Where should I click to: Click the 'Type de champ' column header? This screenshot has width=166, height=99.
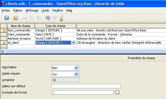(x=55, y=26)
